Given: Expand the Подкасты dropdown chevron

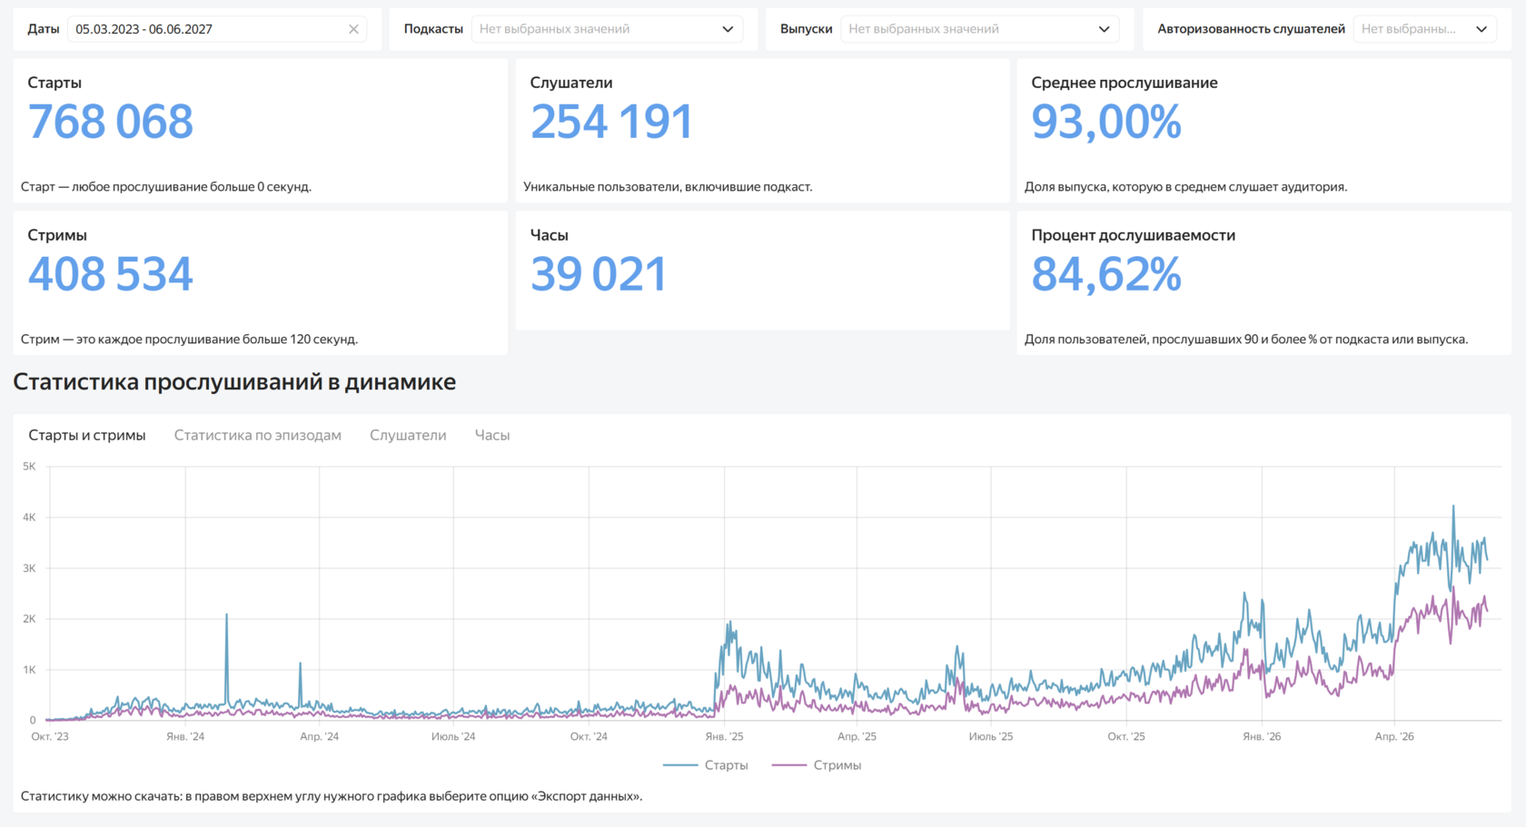Looking at the screenshot, I should pos(728,29).
